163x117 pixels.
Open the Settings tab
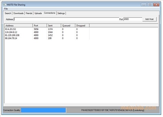click(61, 13)
